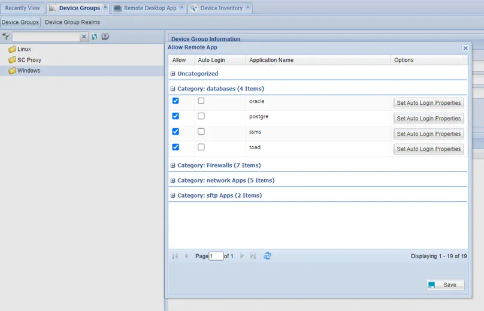Enable Auto Login for ssms
The image size is (484, 311).
point(201,132)
